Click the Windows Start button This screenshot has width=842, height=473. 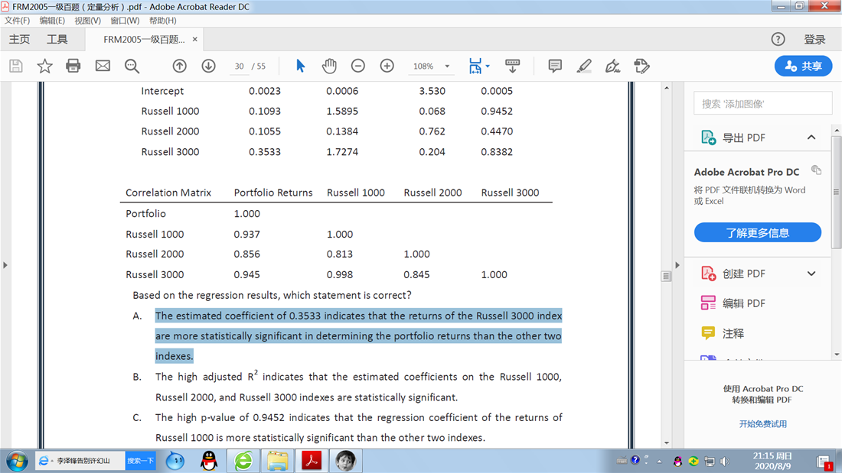17,461
